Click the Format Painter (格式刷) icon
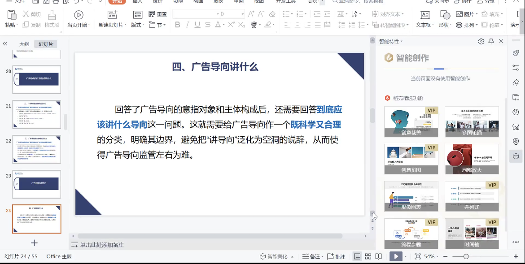This screenshot has width=525, height=264. coord(52,15)
